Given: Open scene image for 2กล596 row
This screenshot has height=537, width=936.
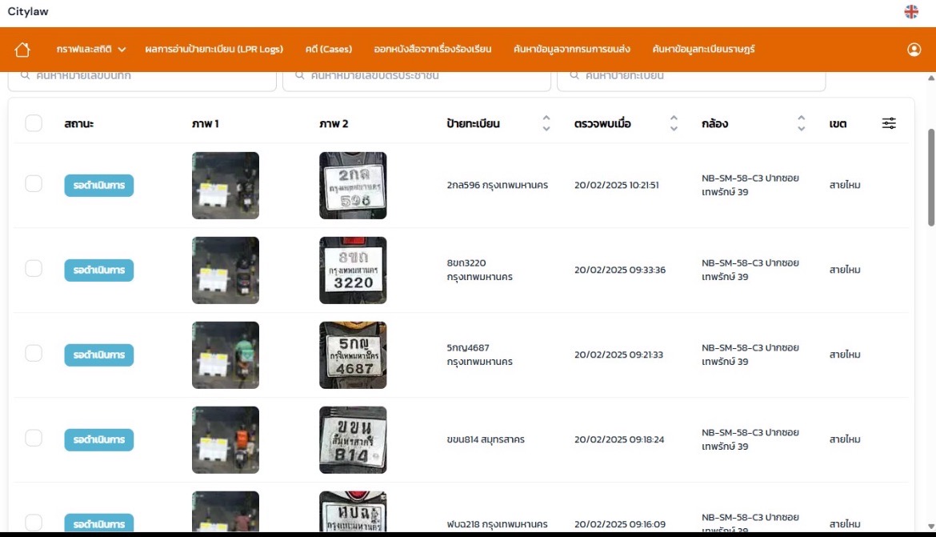Looking at the screenshot, I should [226, 185].
